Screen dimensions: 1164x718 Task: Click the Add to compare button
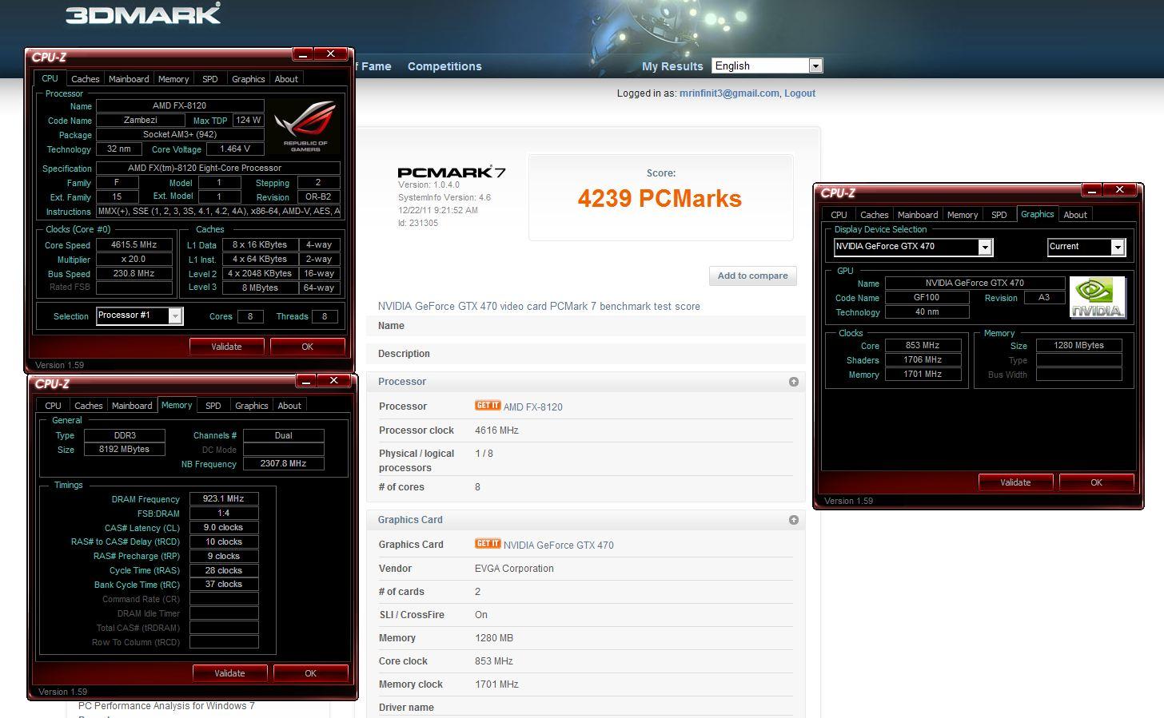coord(752,276)
